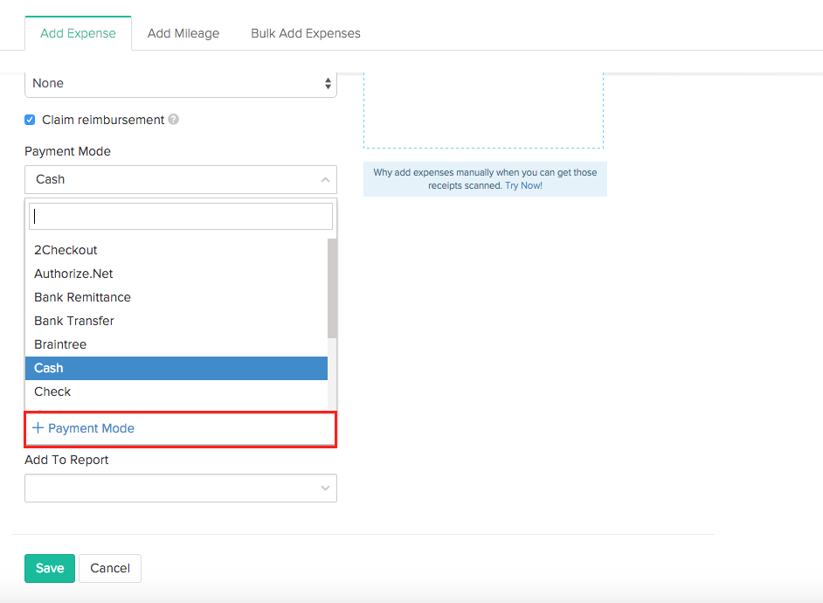Open the Bulk Add Expenses tab
Image resolution: width=823 pixels, height=603 pixels.
tap(305, 32)
